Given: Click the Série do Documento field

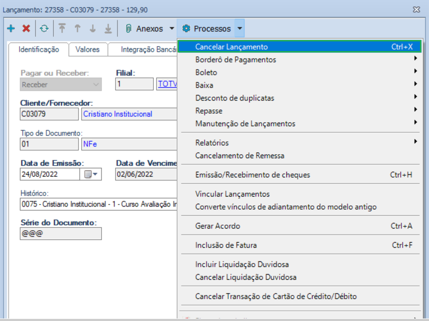Looking at the screenshot, I should 61,234.
